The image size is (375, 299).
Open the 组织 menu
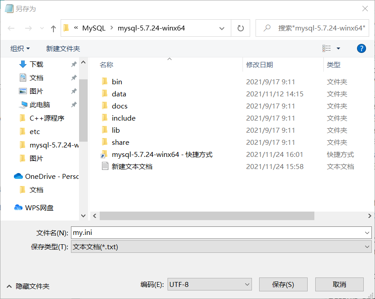click(20, 49)
